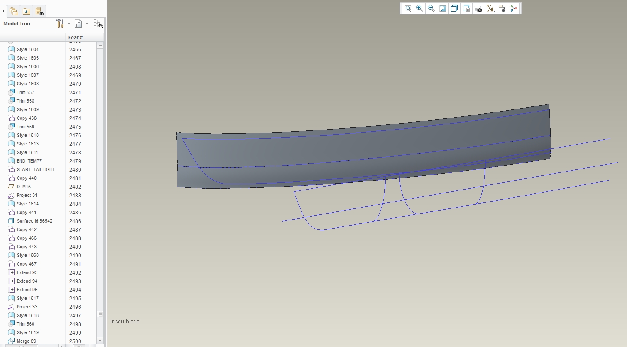Select Style 1618 feature
The width and height of the screenshot is (627, 347).
click(27, 315)
